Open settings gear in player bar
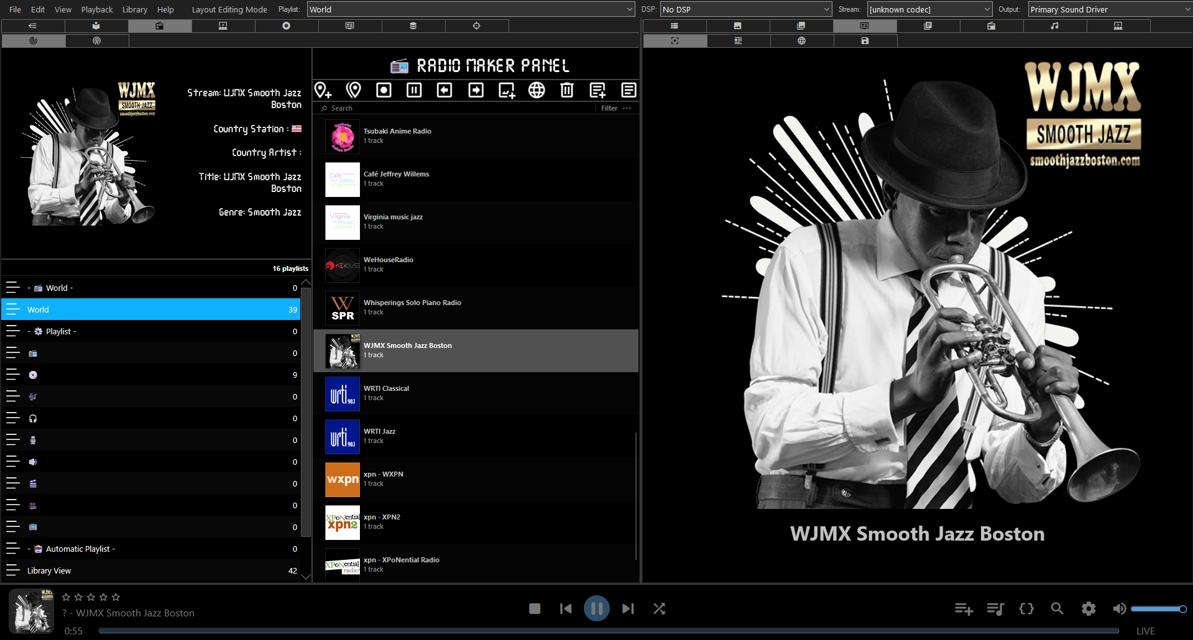This screenshot has height=640, width=1193. pos(1089,609)
